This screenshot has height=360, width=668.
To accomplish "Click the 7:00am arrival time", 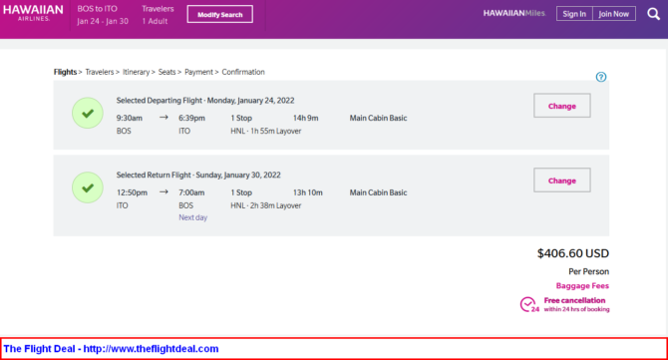I will (x=191, y=192).
